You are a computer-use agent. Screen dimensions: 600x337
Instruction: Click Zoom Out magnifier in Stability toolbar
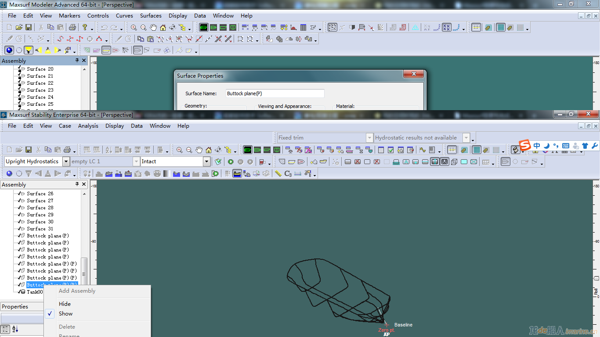click(189, 150)
